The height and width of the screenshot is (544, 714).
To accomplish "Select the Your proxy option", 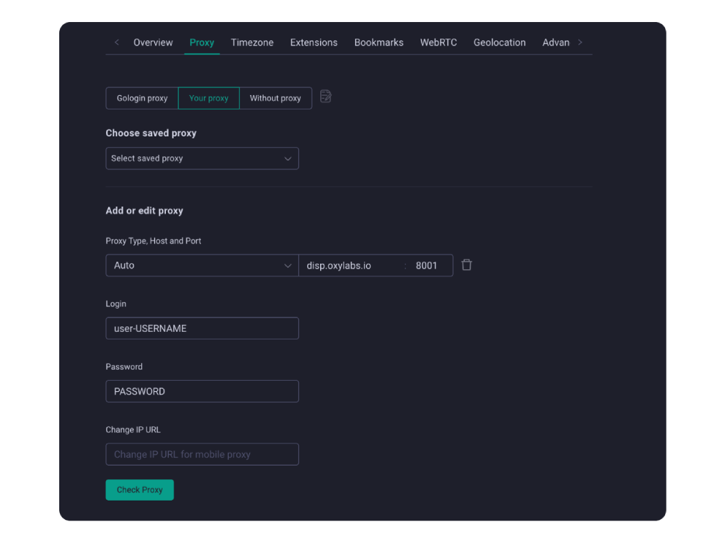I will click(x=209, y=98).
